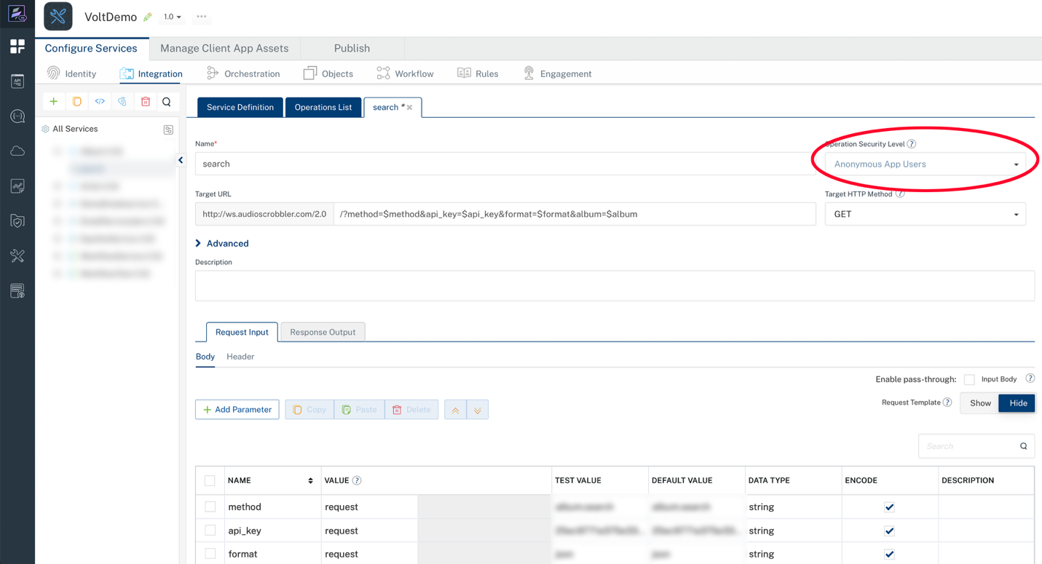Click the code view icon in services toolbar
Image resolution: width=1042 pixels, height=564 pixels.
(x=100, y=102)
